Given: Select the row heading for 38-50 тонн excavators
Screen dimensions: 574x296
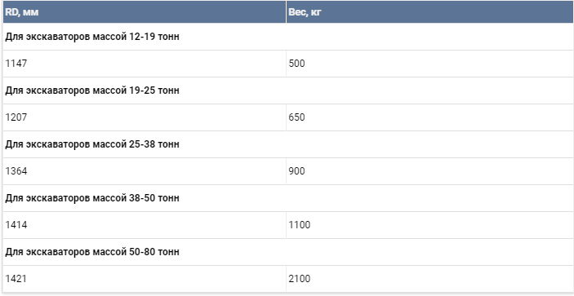Looking at the screenshot, I should point(287,197).
